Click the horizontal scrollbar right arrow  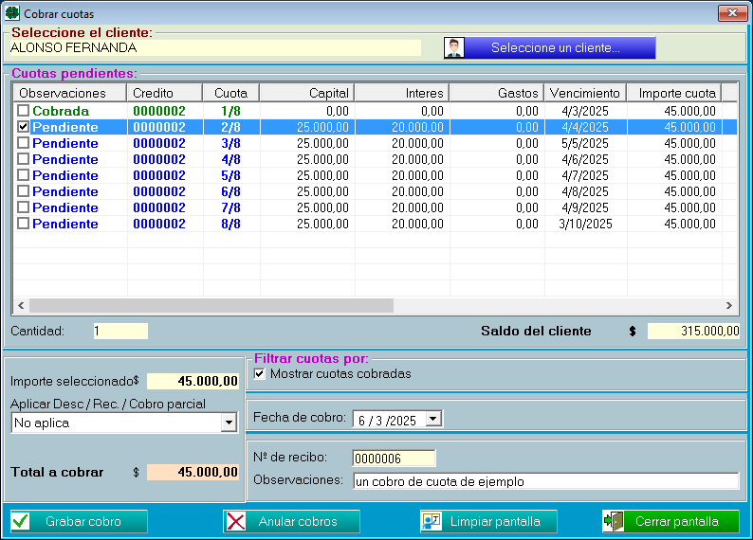(728, 305)
